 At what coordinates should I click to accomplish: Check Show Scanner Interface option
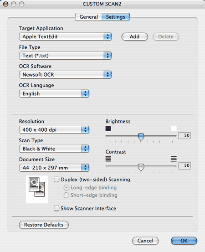pos(56,208)
